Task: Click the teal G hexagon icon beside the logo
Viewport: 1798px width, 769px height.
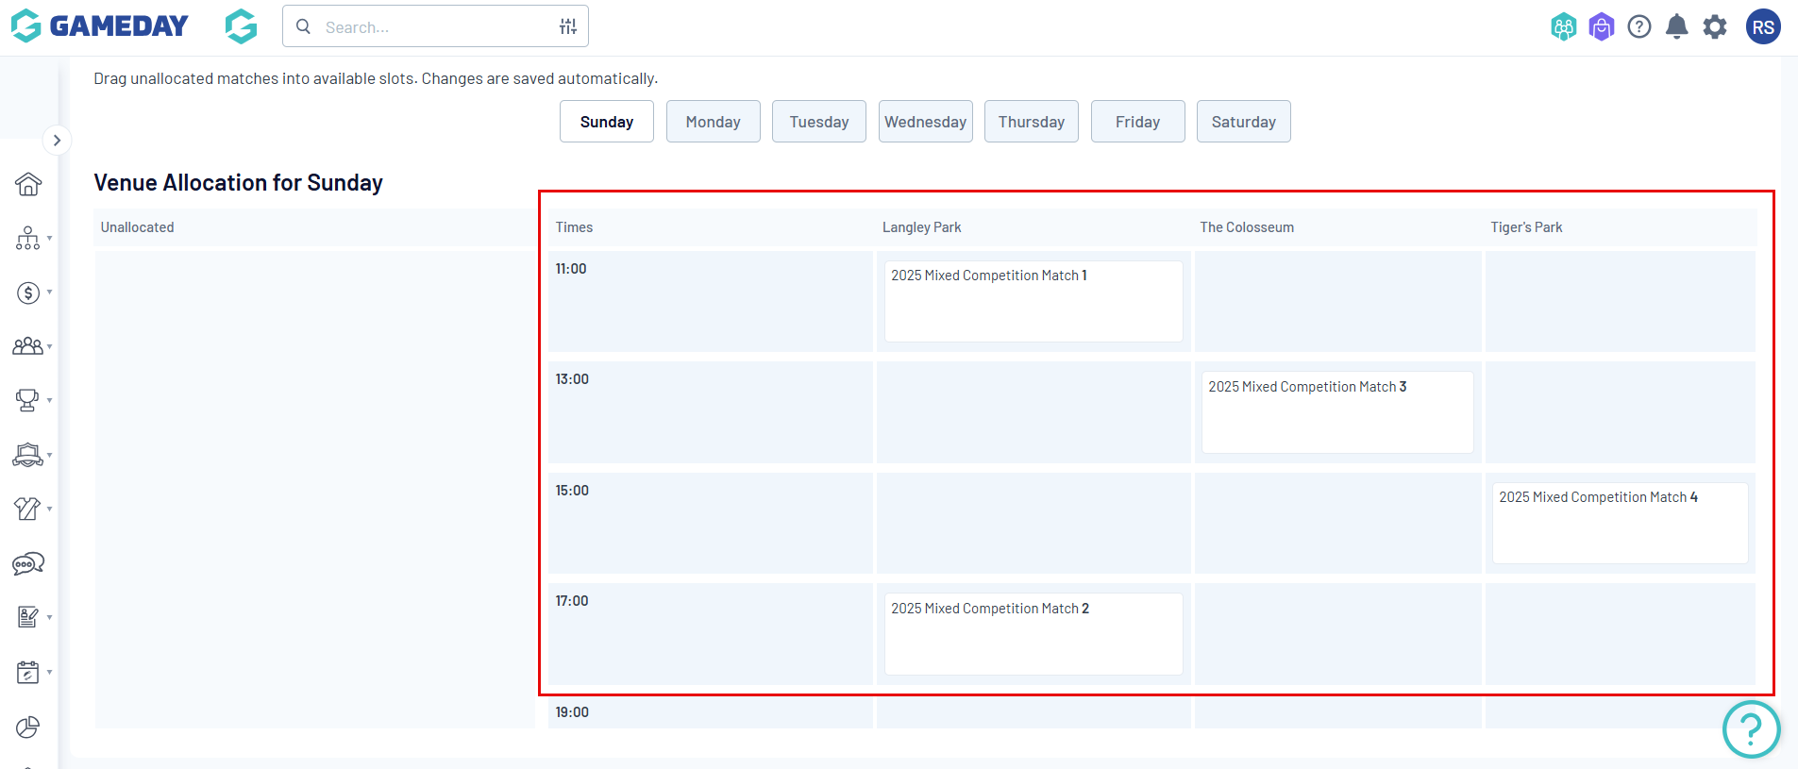Action: point(242,26)
